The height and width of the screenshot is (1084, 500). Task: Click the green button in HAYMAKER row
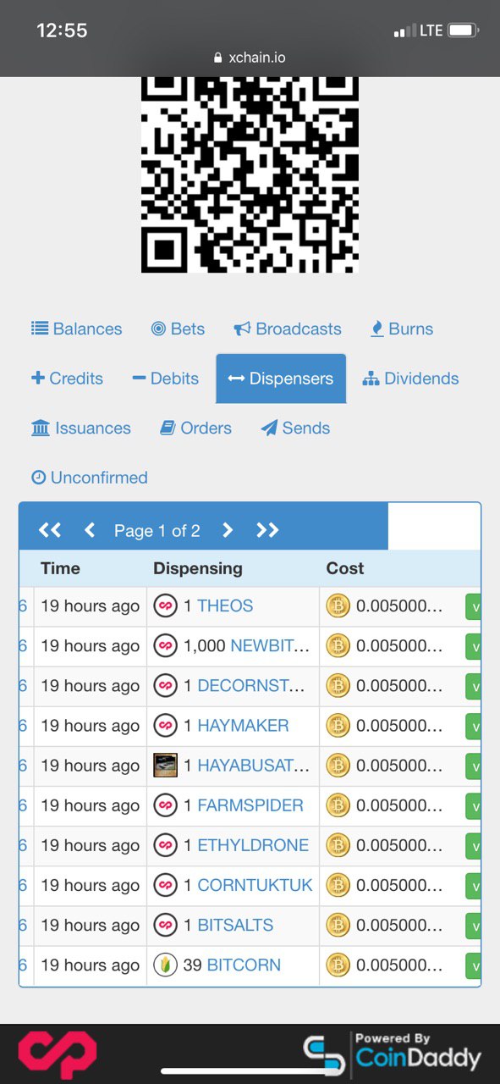pos(473,726)
